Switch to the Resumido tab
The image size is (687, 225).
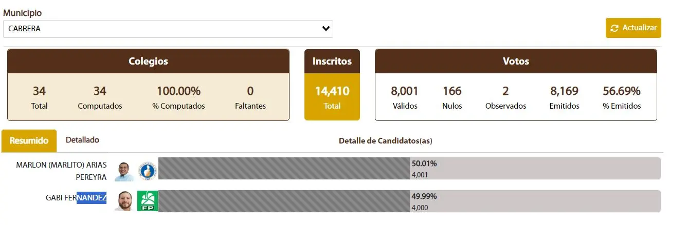click(29, 140)
